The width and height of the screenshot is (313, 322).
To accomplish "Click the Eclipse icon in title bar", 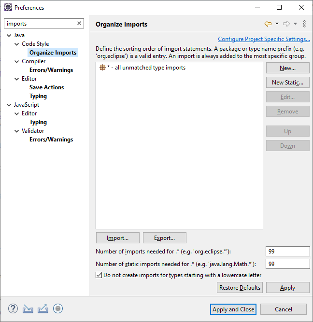I will pyautogui.click(x=8, y=7).
